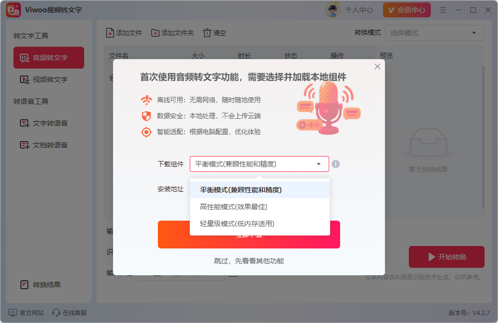498x323 pixels.
Task: Click the Viwoo app logo
Action: click(x=13, y=10)
